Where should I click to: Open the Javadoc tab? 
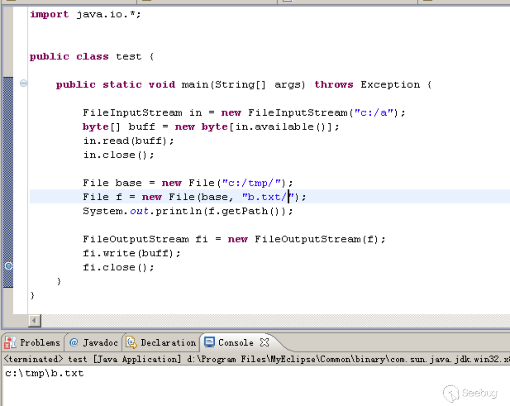[x=94, y=342]
